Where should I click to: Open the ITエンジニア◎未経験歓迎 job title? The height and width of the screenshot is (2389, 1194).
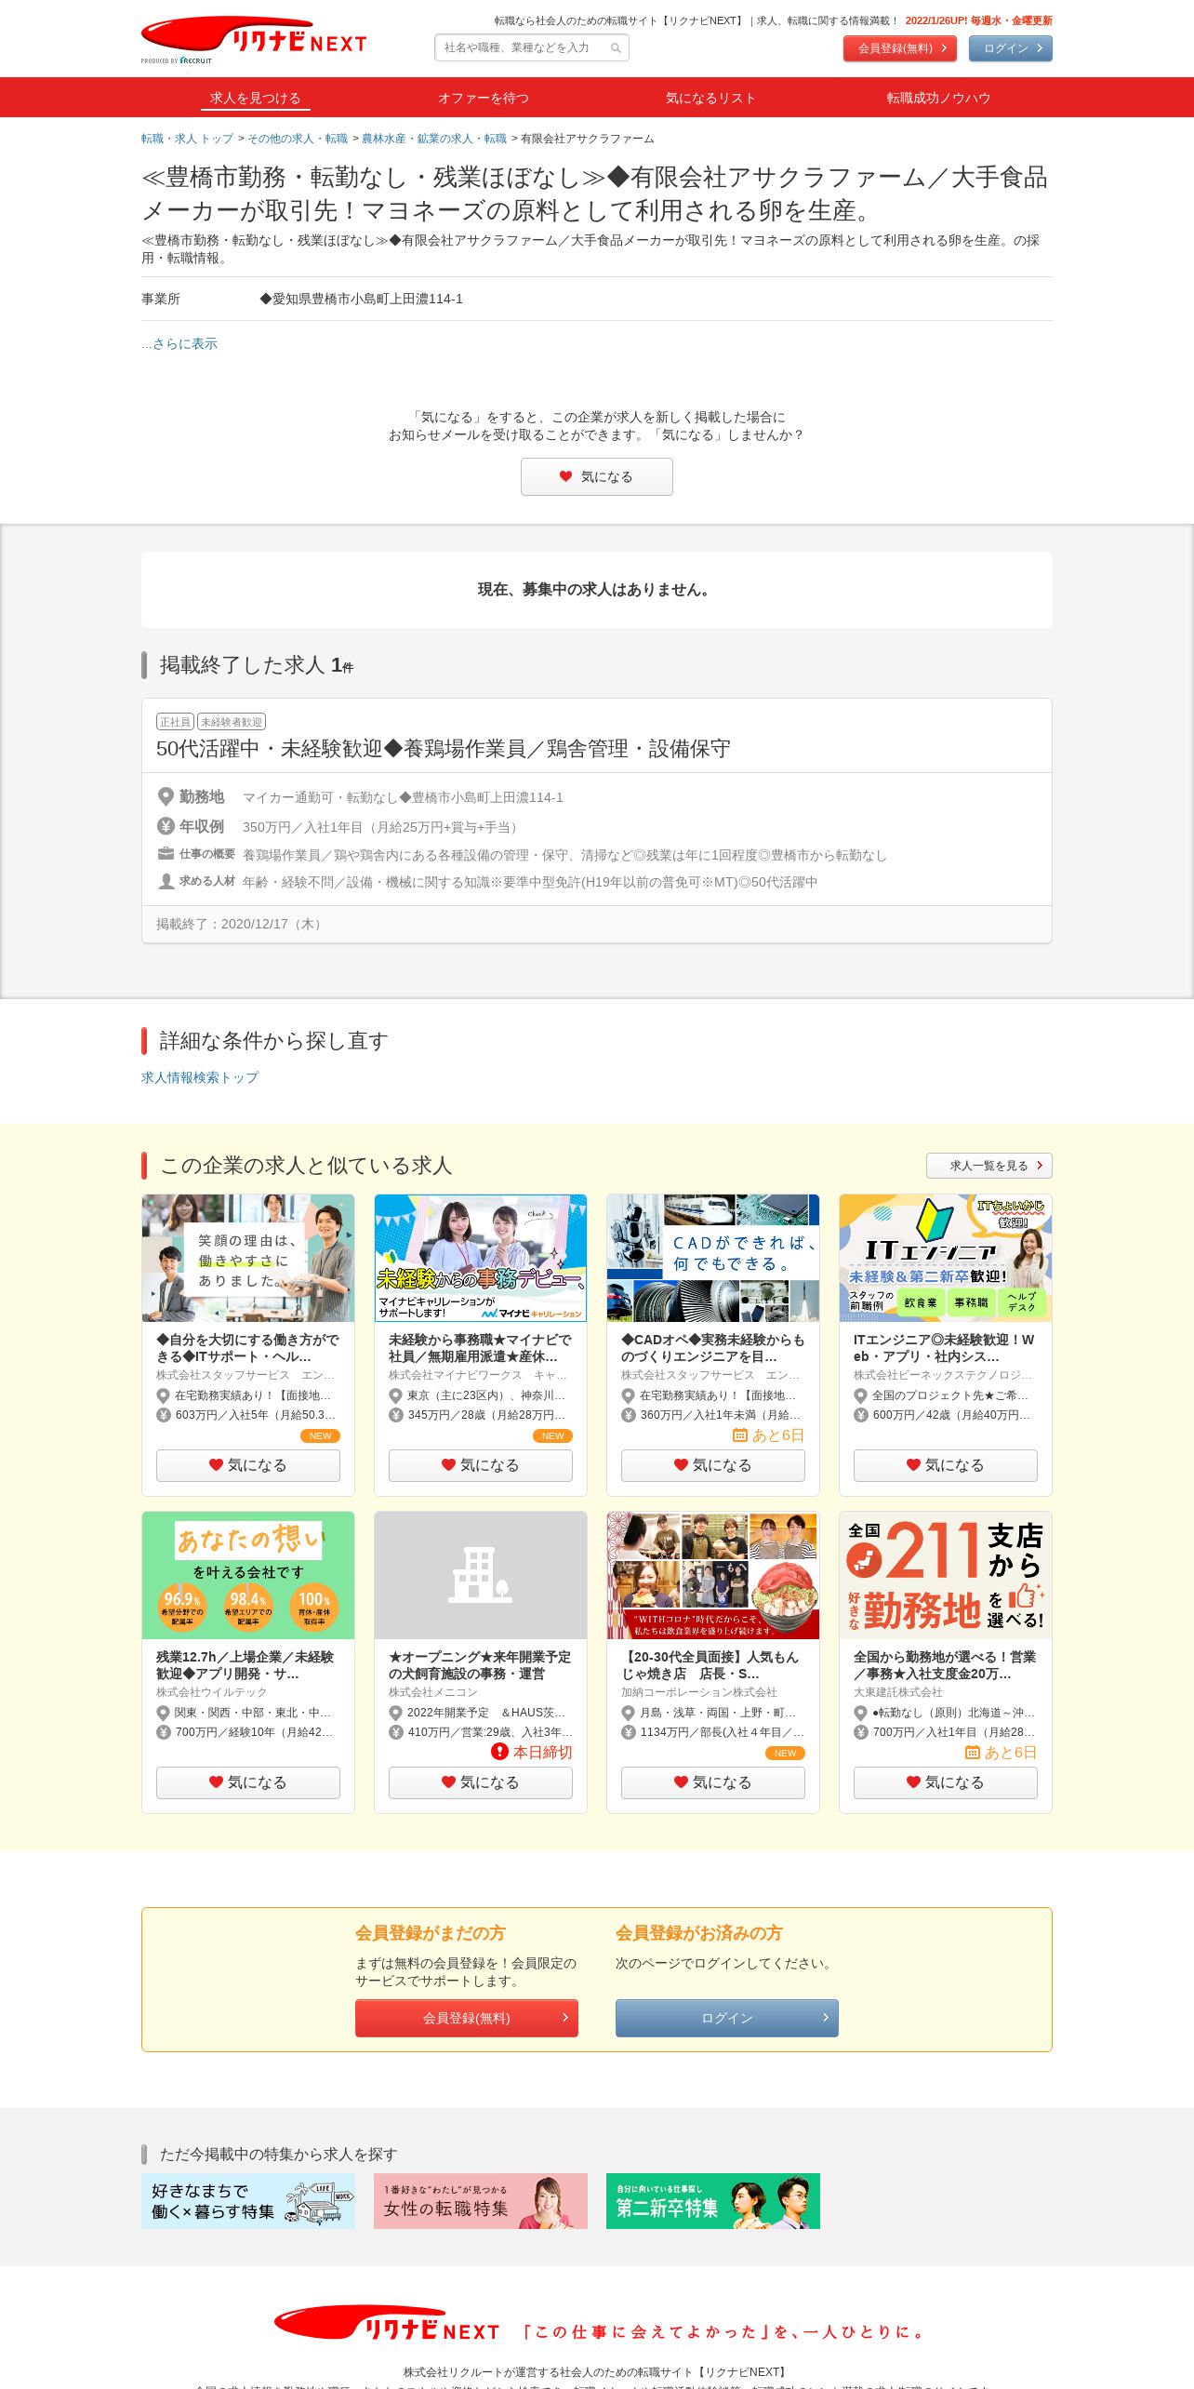click(x=945, y=1348)
